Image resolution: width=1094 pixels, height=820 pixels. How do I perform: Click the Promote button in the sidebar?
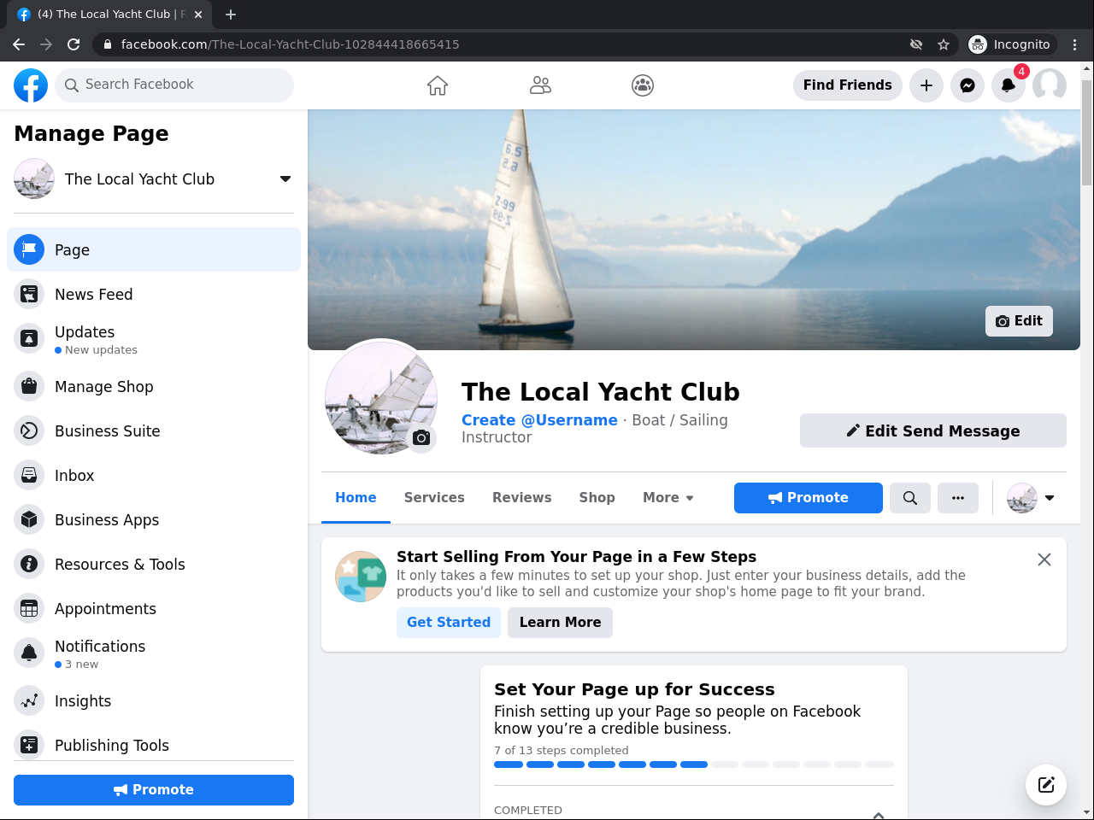click(x=154, y=790)
